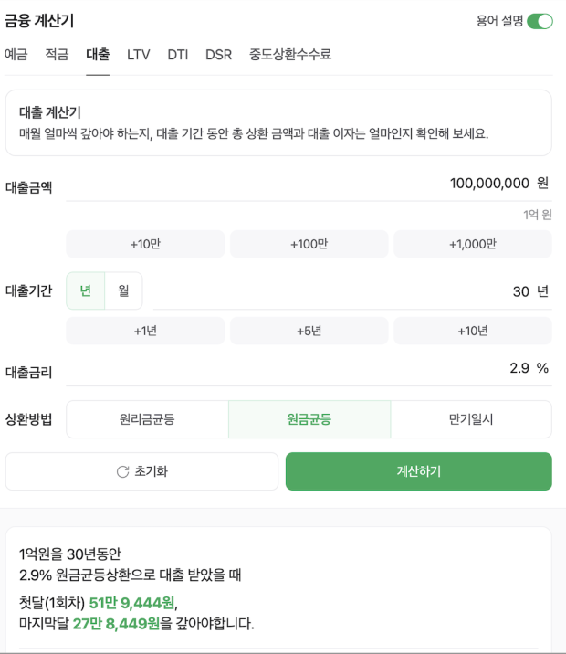The width and height of the screenshot is (566, 654).
Task: Select the 월 period unit
Action: pos(123,290)
